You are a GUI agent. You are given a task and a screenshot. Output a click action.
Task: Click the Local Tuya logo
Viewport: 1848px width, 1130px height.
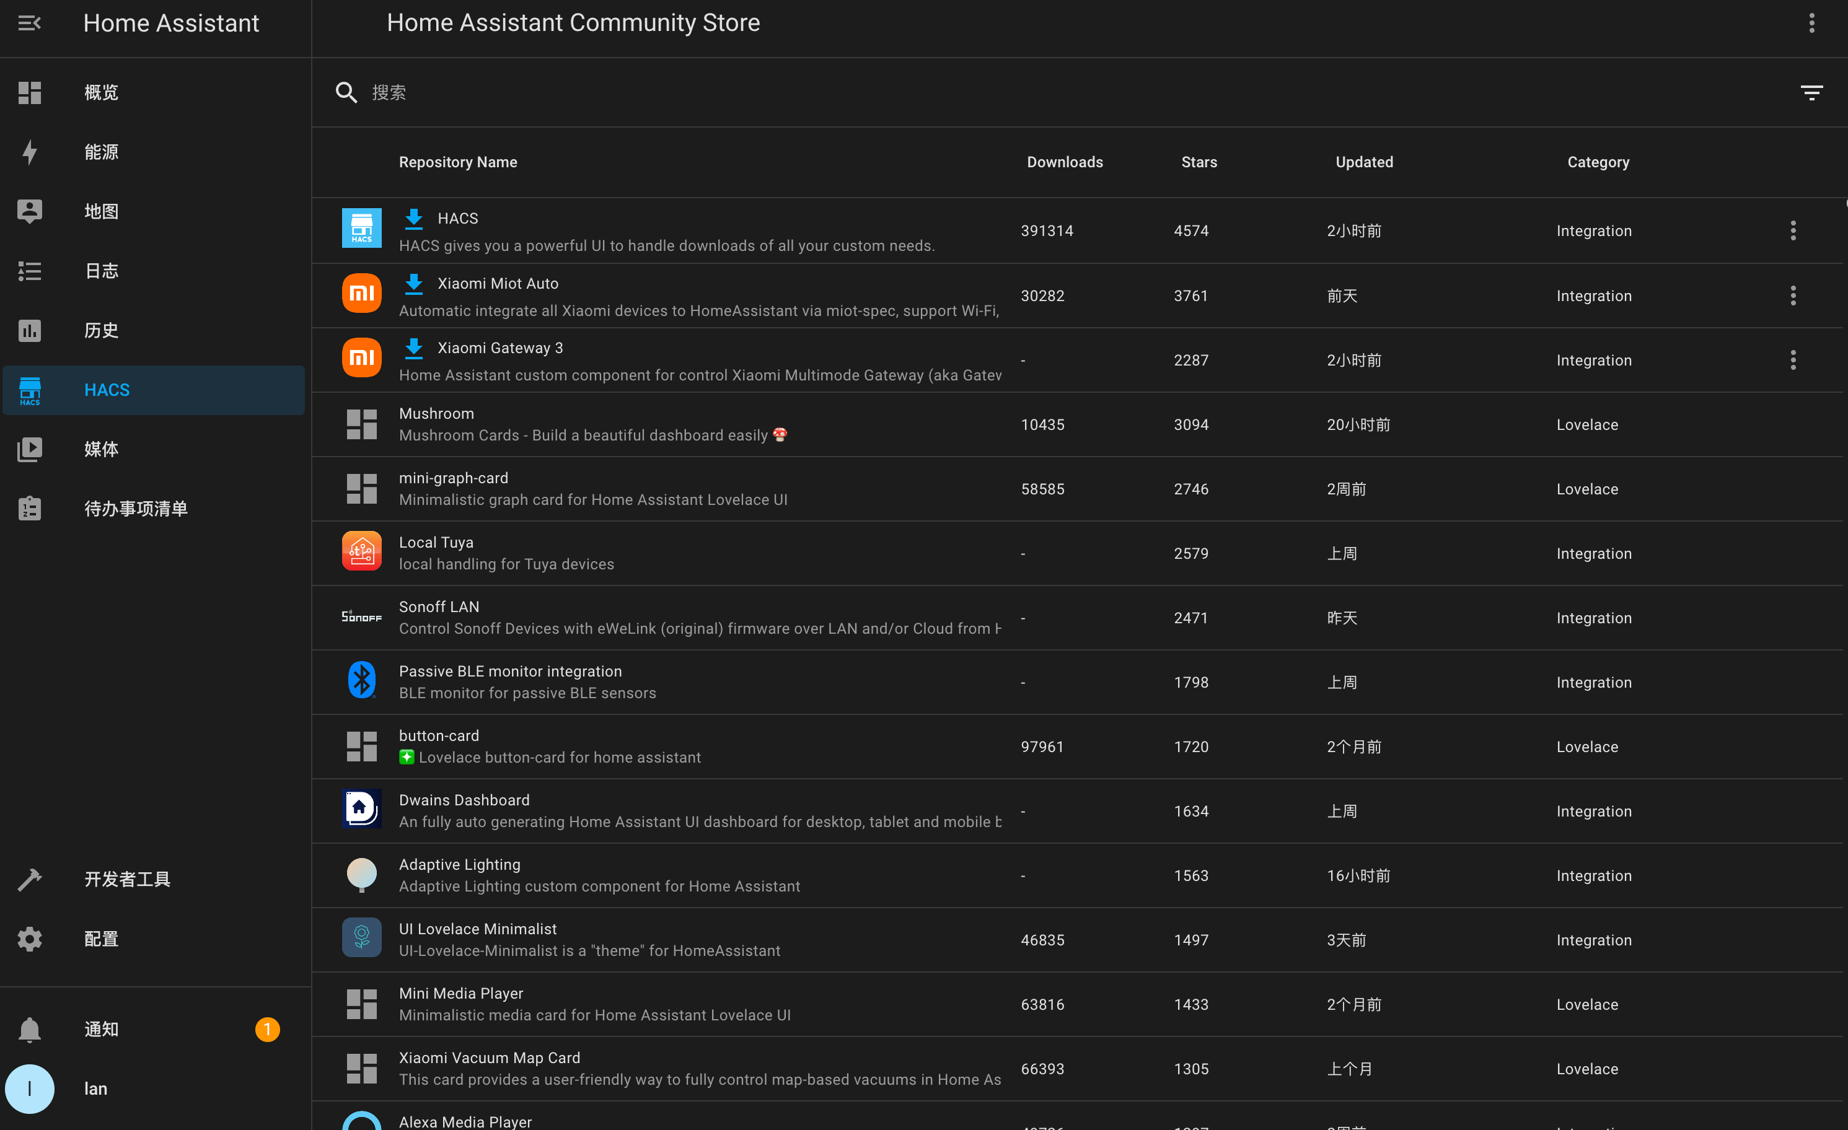(x=361, y=551)
